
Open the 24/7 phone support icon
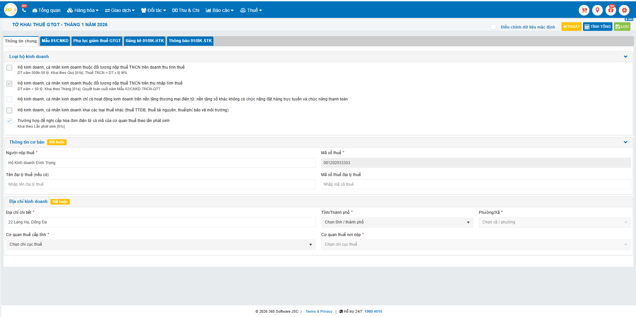pos(24,10)
